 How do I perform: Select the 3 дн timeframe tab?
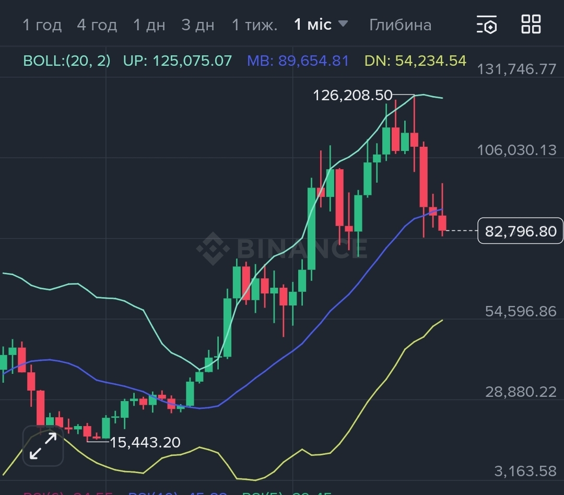coord(198,25)
